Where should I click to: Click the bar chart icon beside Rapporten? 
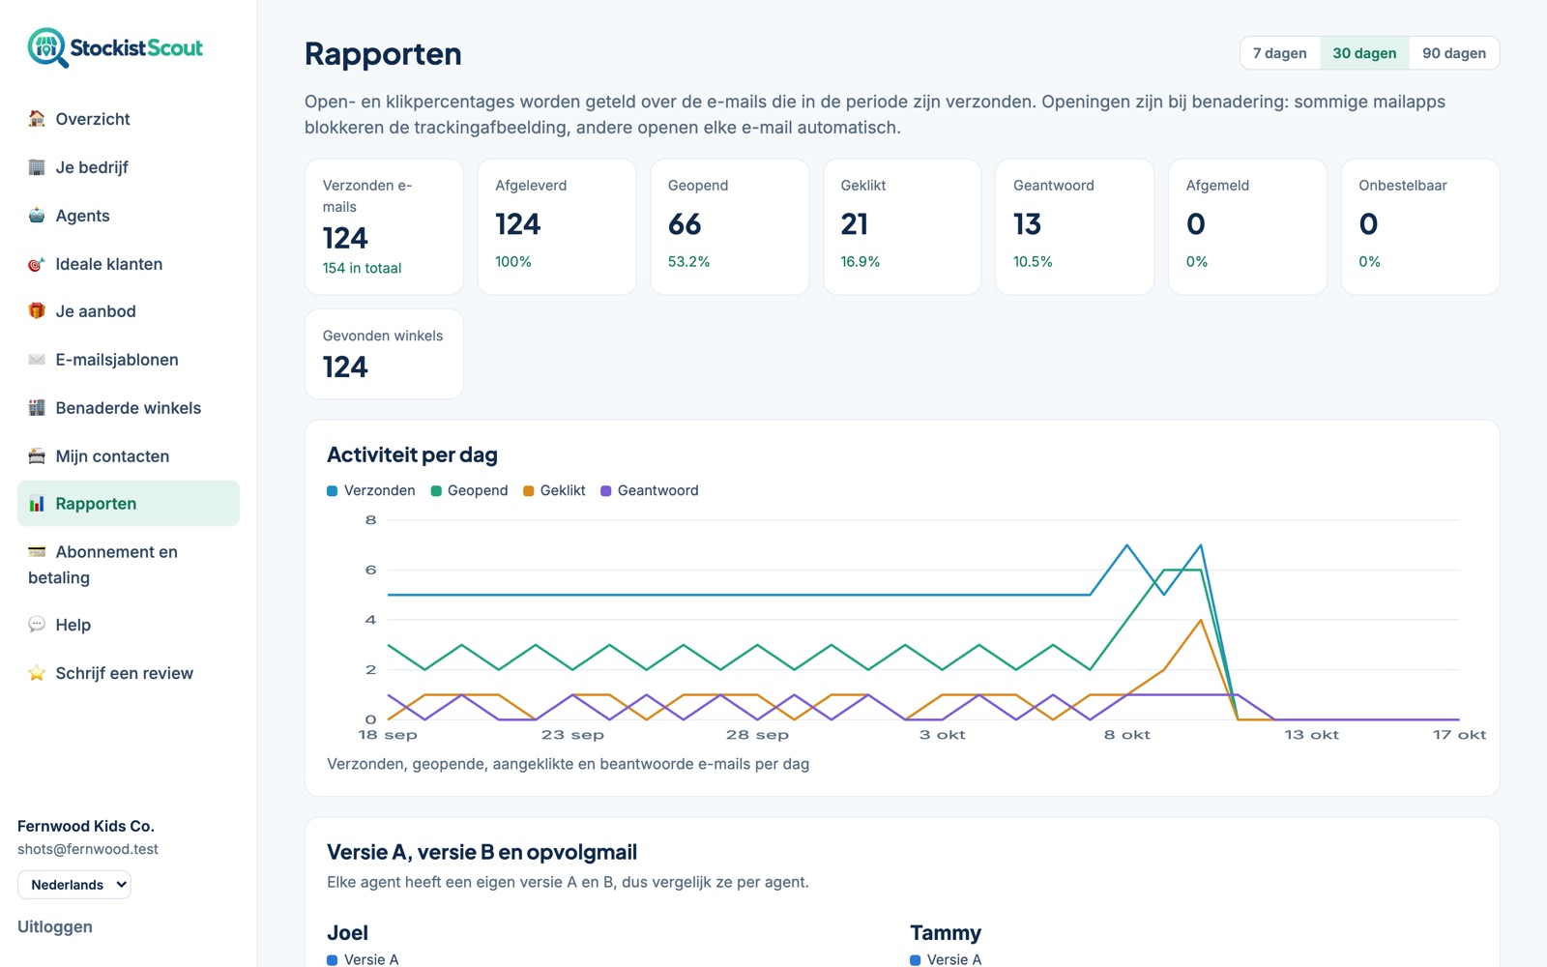(x=37, y=504)
